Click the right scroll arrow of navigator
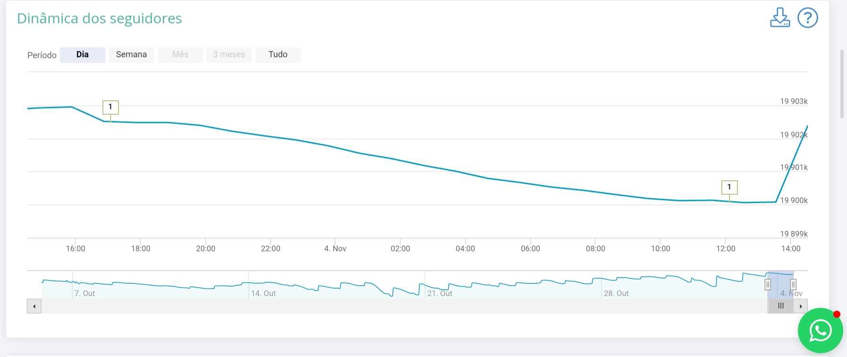This screenshot has width=847, height=357. (801, 306)
